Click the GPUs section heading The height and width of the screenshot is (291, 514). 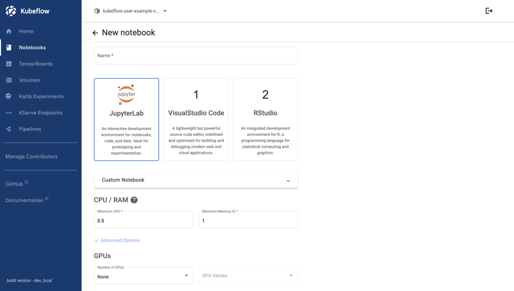point(102,256)
